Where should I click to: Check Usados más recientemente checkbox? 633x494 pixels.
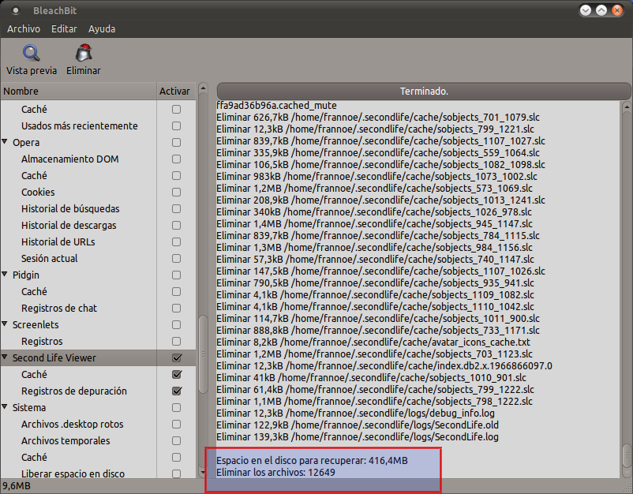176,126
